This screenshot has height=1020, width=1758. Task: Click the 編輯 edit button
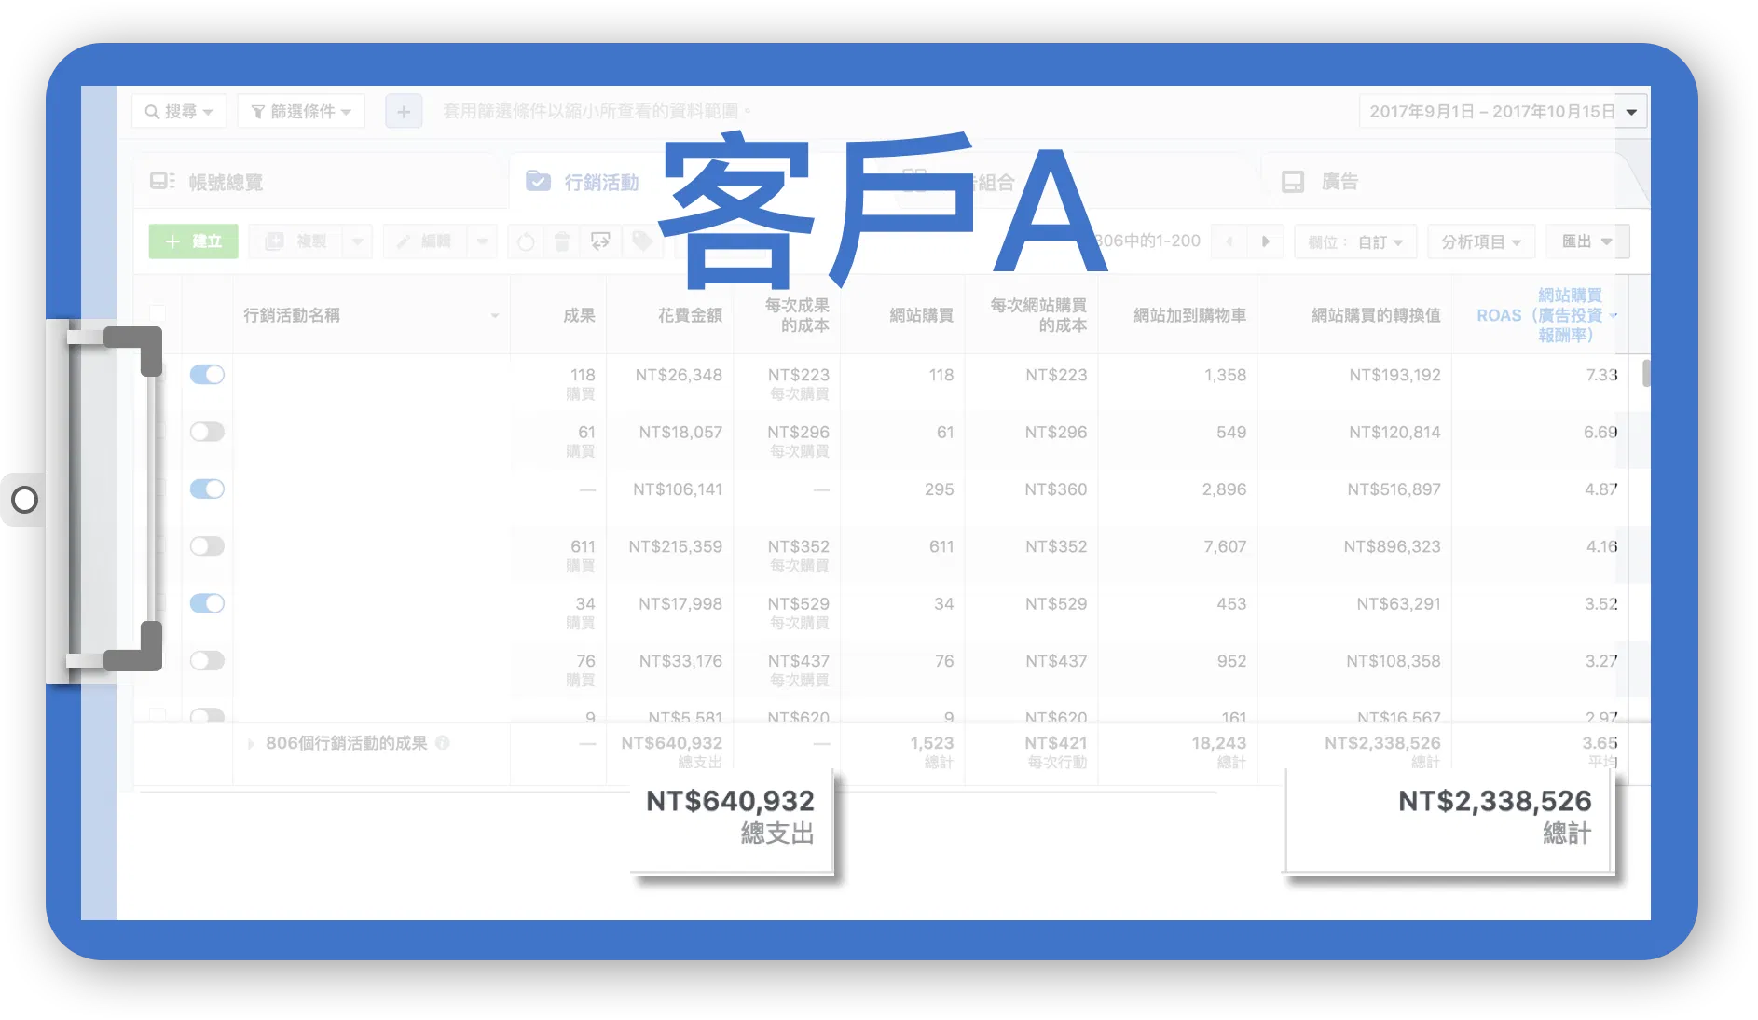425,242
